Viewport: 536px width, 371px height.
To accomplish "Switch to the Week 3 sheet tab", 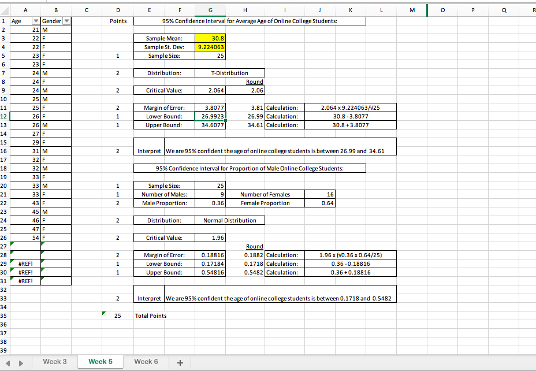I will (54, 362).
